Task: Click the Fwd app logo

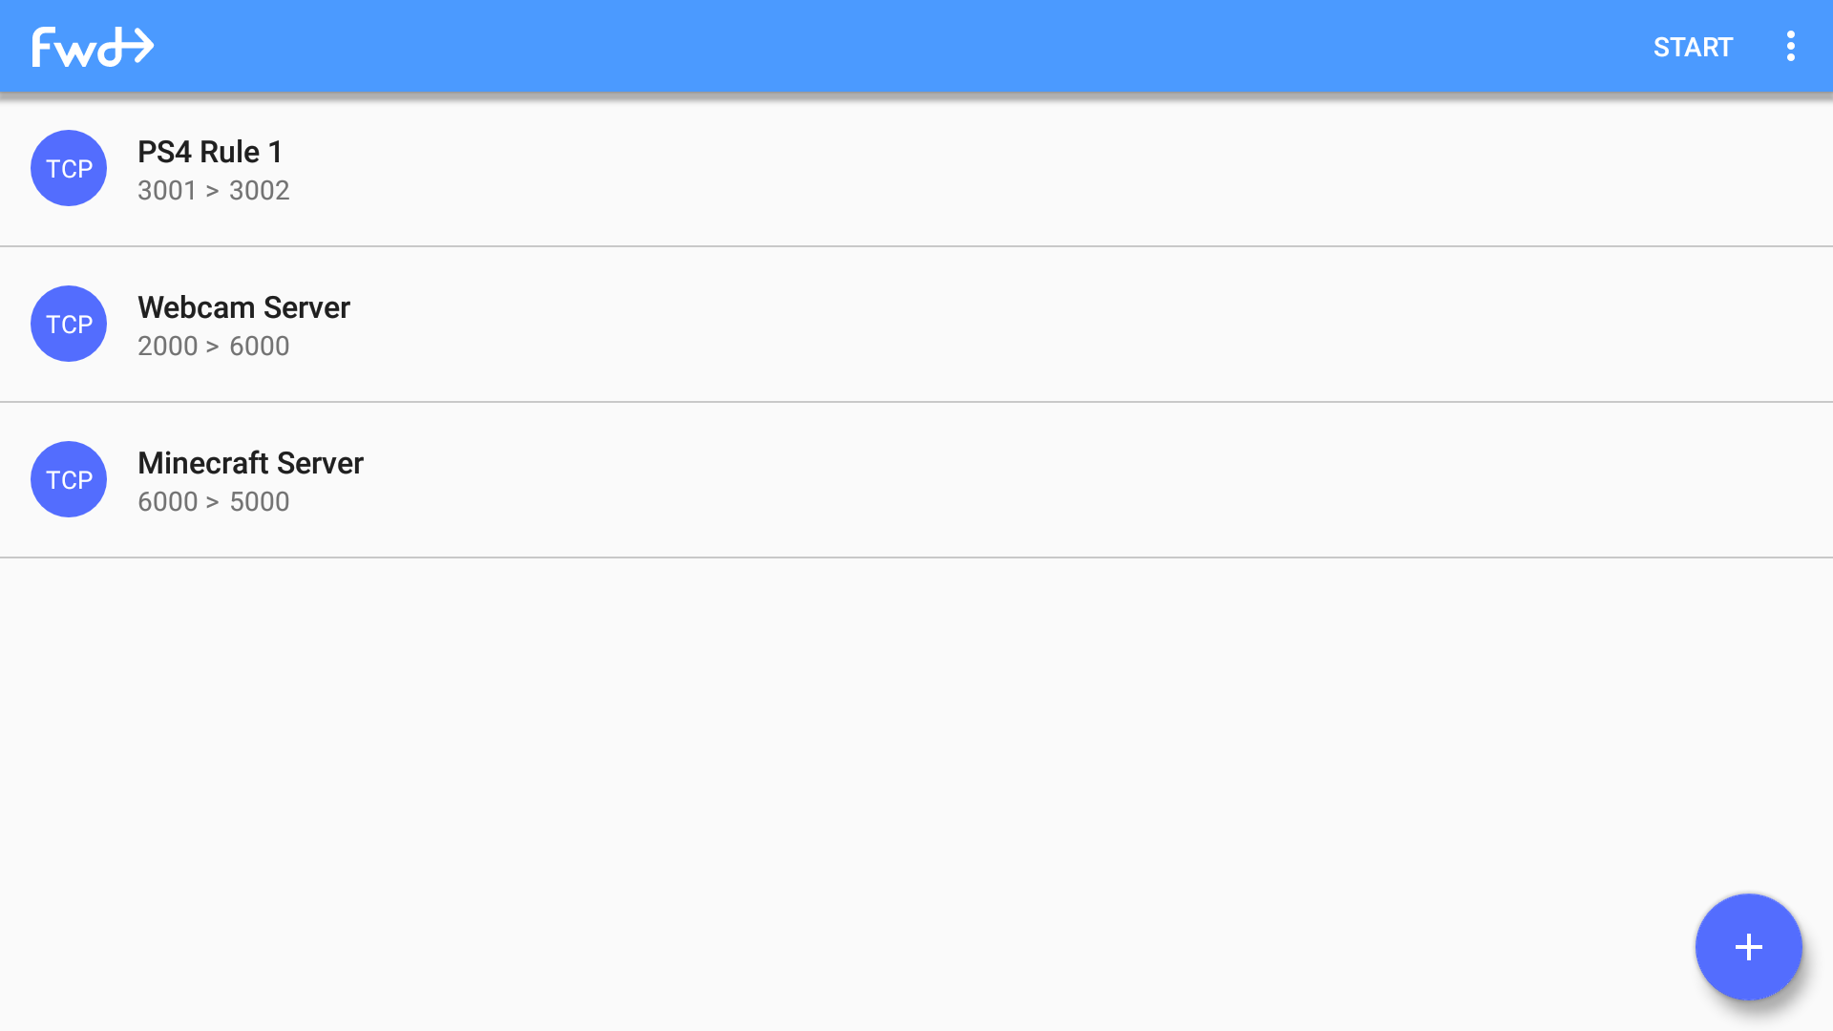Action: [93, 47]
